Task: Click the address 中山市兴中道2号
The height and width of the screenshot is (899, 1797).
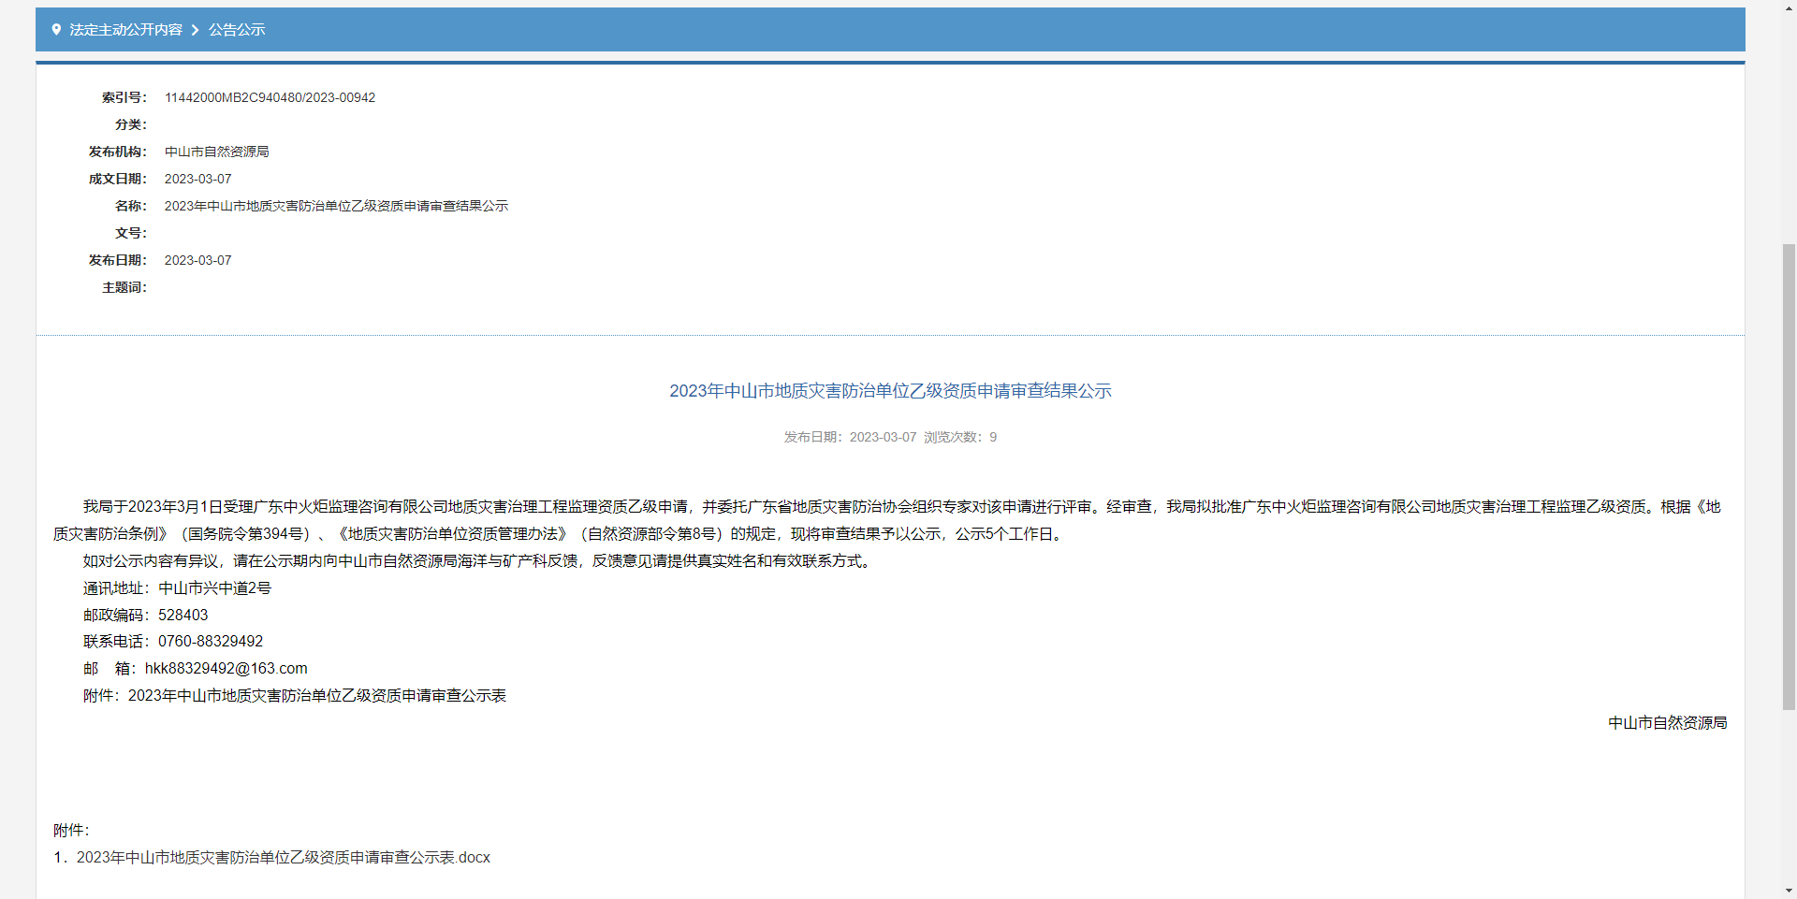Action: [214, 588]
